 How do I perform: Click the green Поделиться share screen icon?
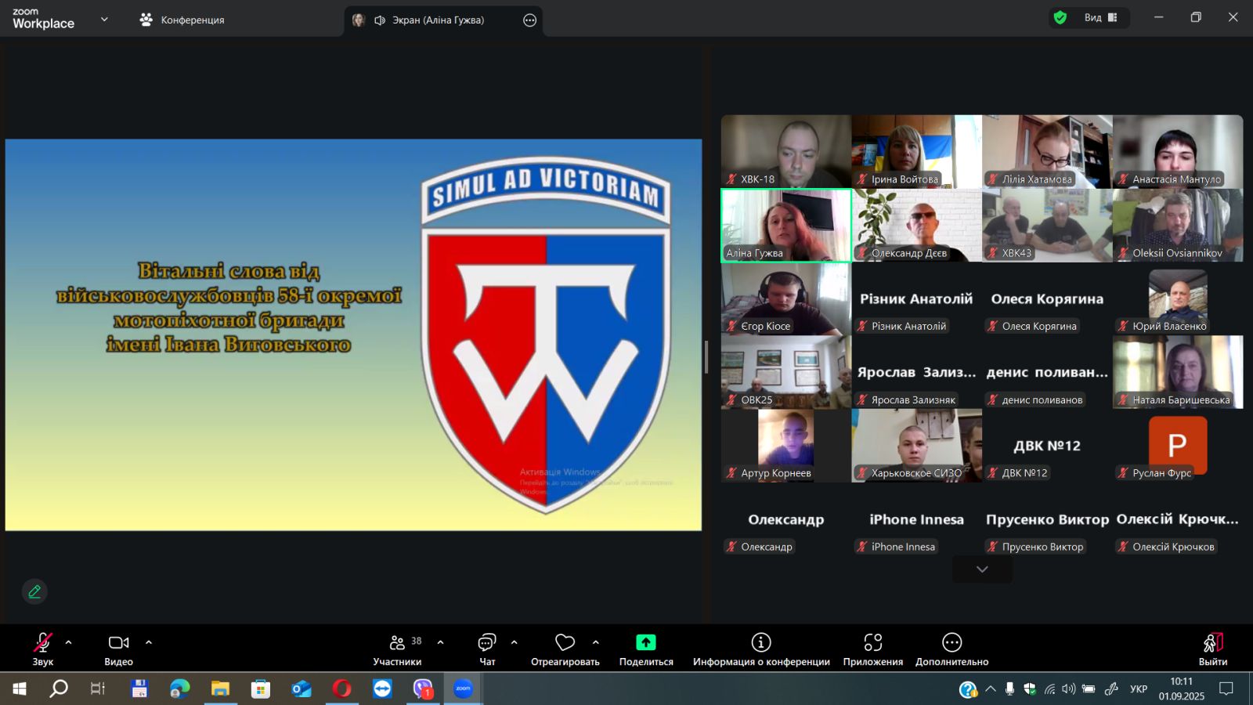tap(645, 643)
